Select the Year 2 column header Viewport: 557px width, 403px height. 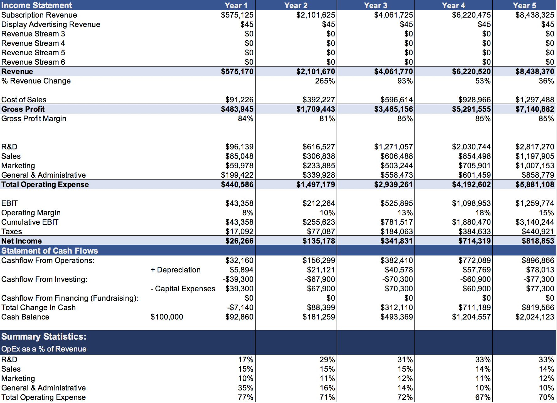(296, 5)
